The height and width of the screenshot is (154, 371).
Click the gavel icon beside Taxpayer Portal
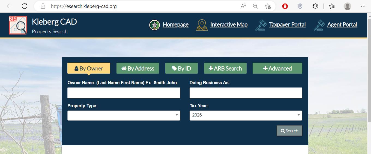tap(261, 25)
